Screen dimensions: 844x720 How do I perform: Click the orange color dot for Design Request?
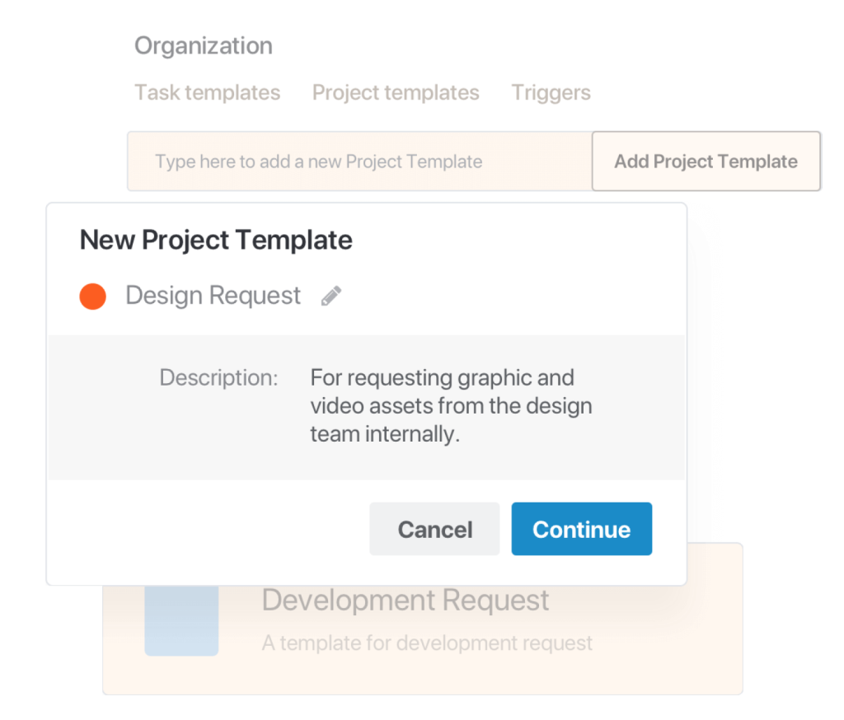click(92, 297)
